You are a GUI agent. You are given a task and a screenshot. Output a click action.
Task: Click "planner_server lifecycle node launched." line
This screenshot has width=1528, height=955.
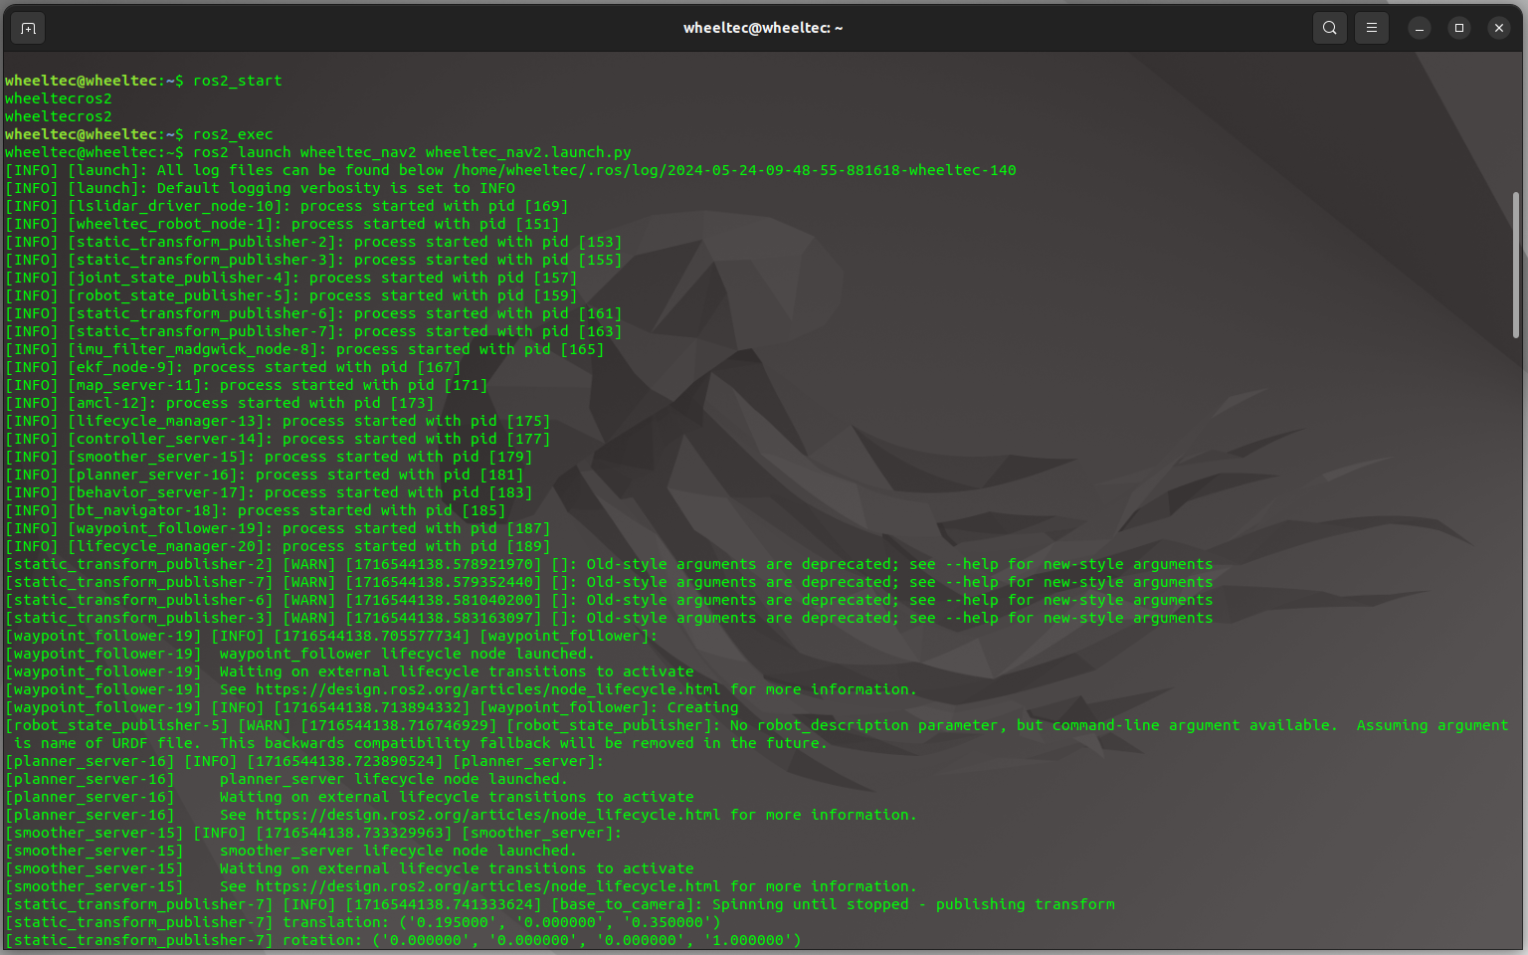(x=286, y=779)
